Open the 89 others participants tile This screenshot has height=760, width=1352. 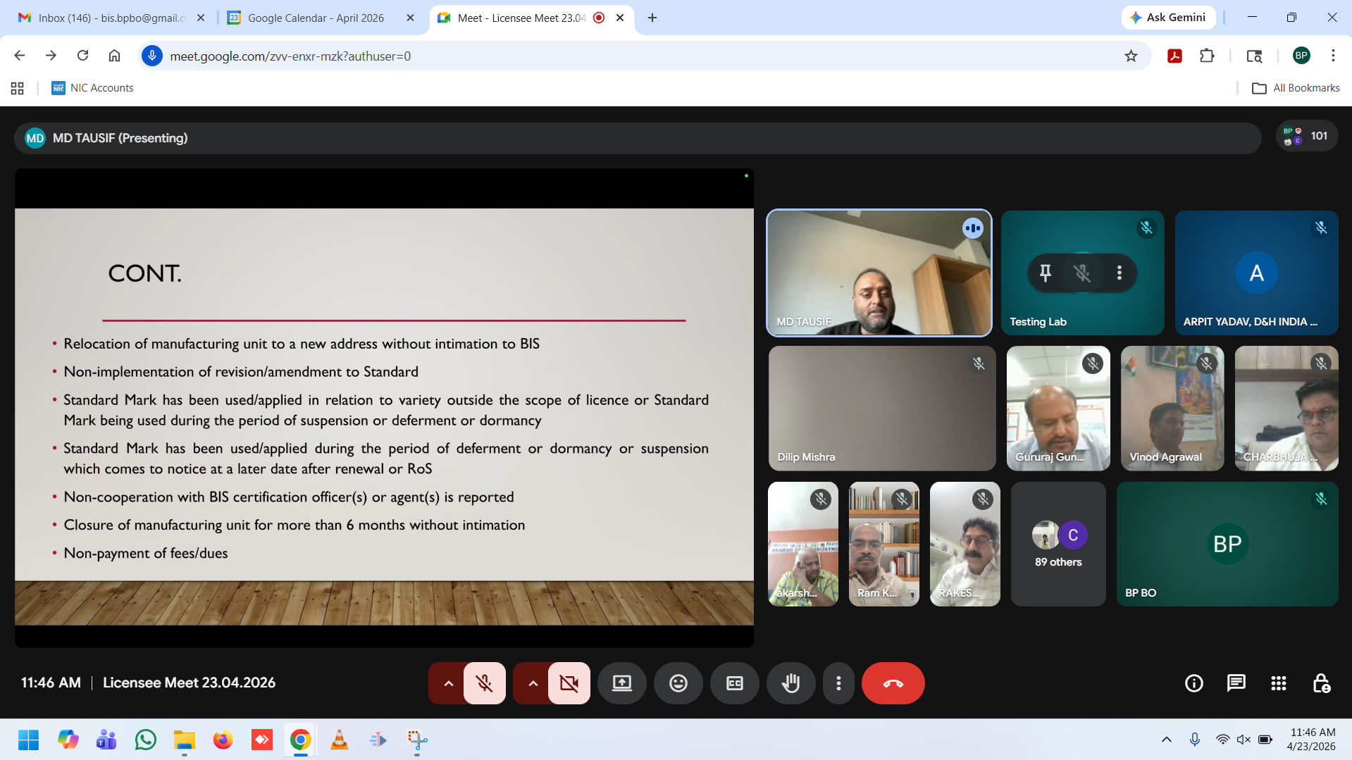pyautogui.click(x=1058, y=544)
